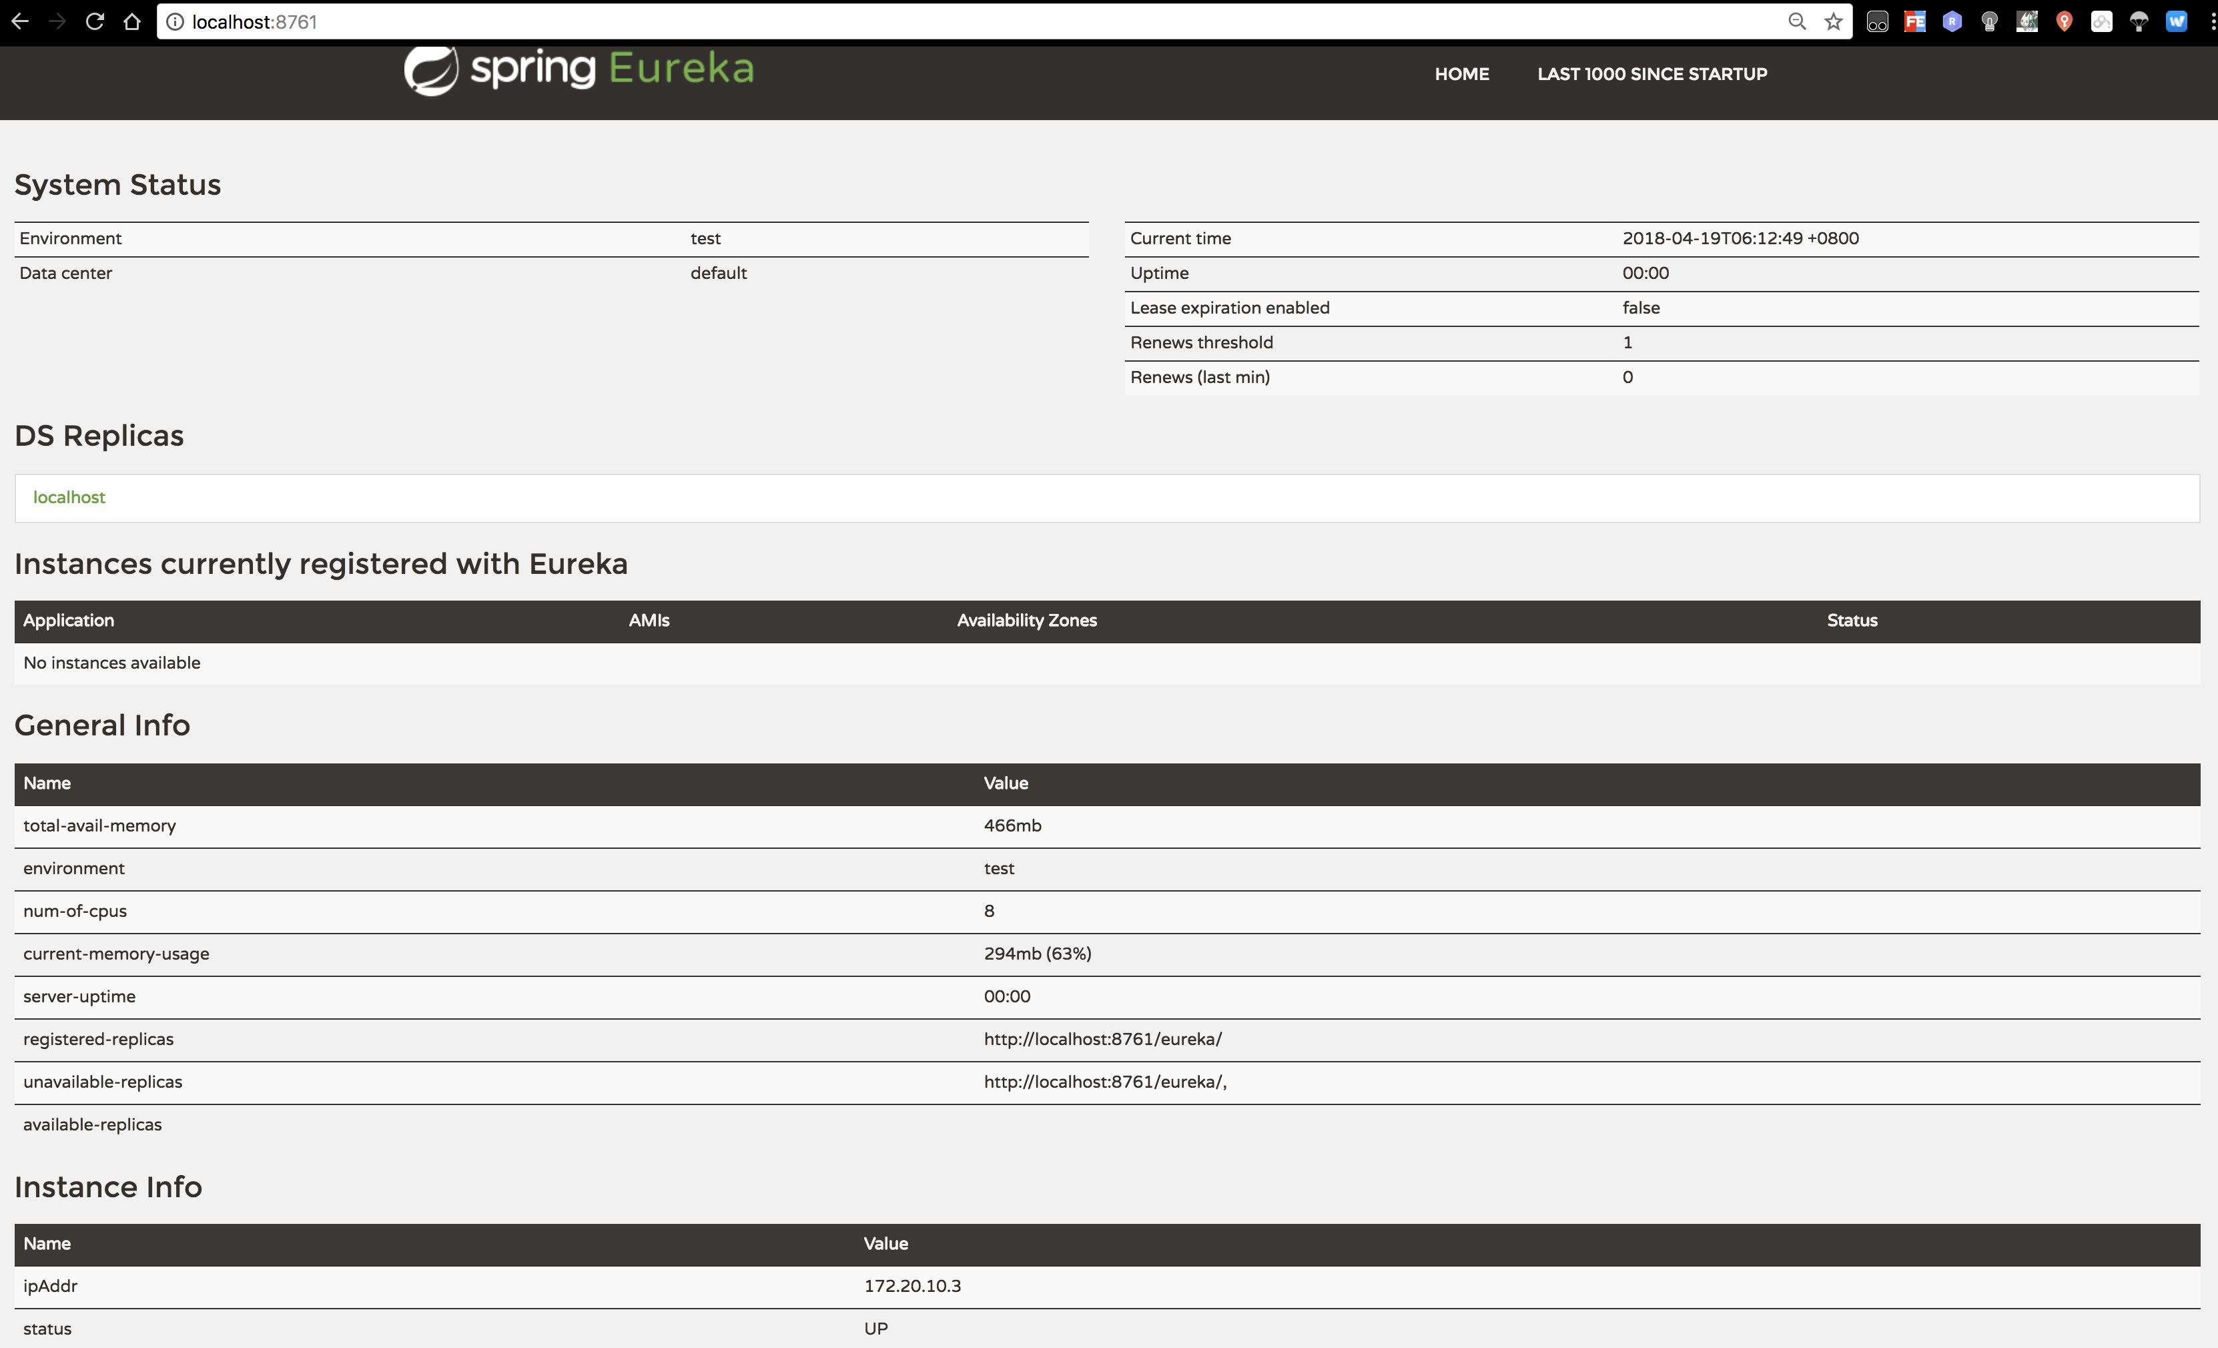Click the Data center value 'default'

(719, 273)
